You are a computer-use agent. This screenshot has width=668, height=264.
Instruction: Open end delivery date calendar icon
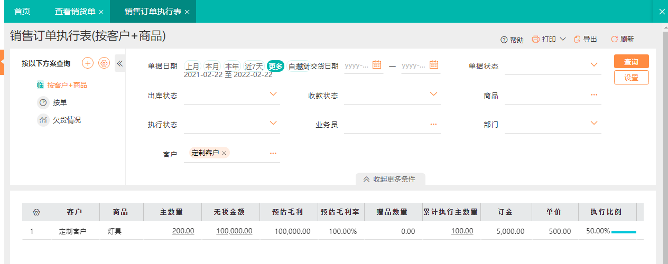click(434, 65)
